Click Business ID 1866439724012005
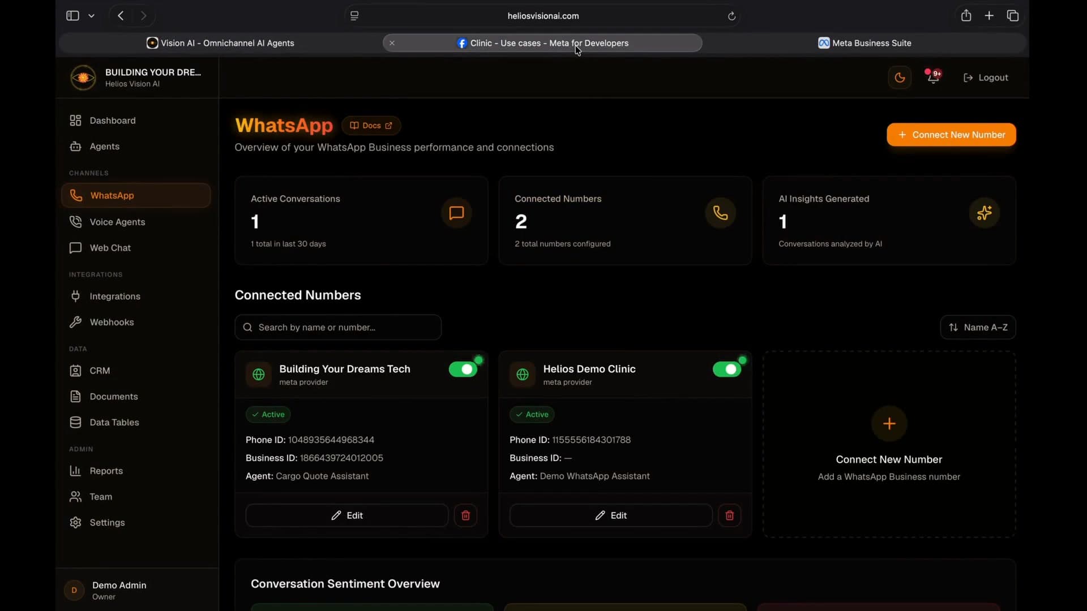Screen dimensions: 1087x611 (314, 458)
